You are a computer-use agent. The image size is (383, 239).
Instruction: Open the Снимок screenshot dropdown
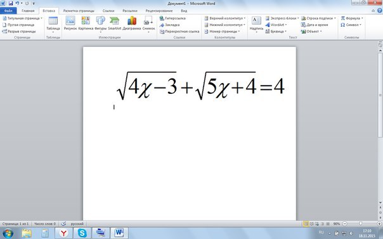(148, 25)
